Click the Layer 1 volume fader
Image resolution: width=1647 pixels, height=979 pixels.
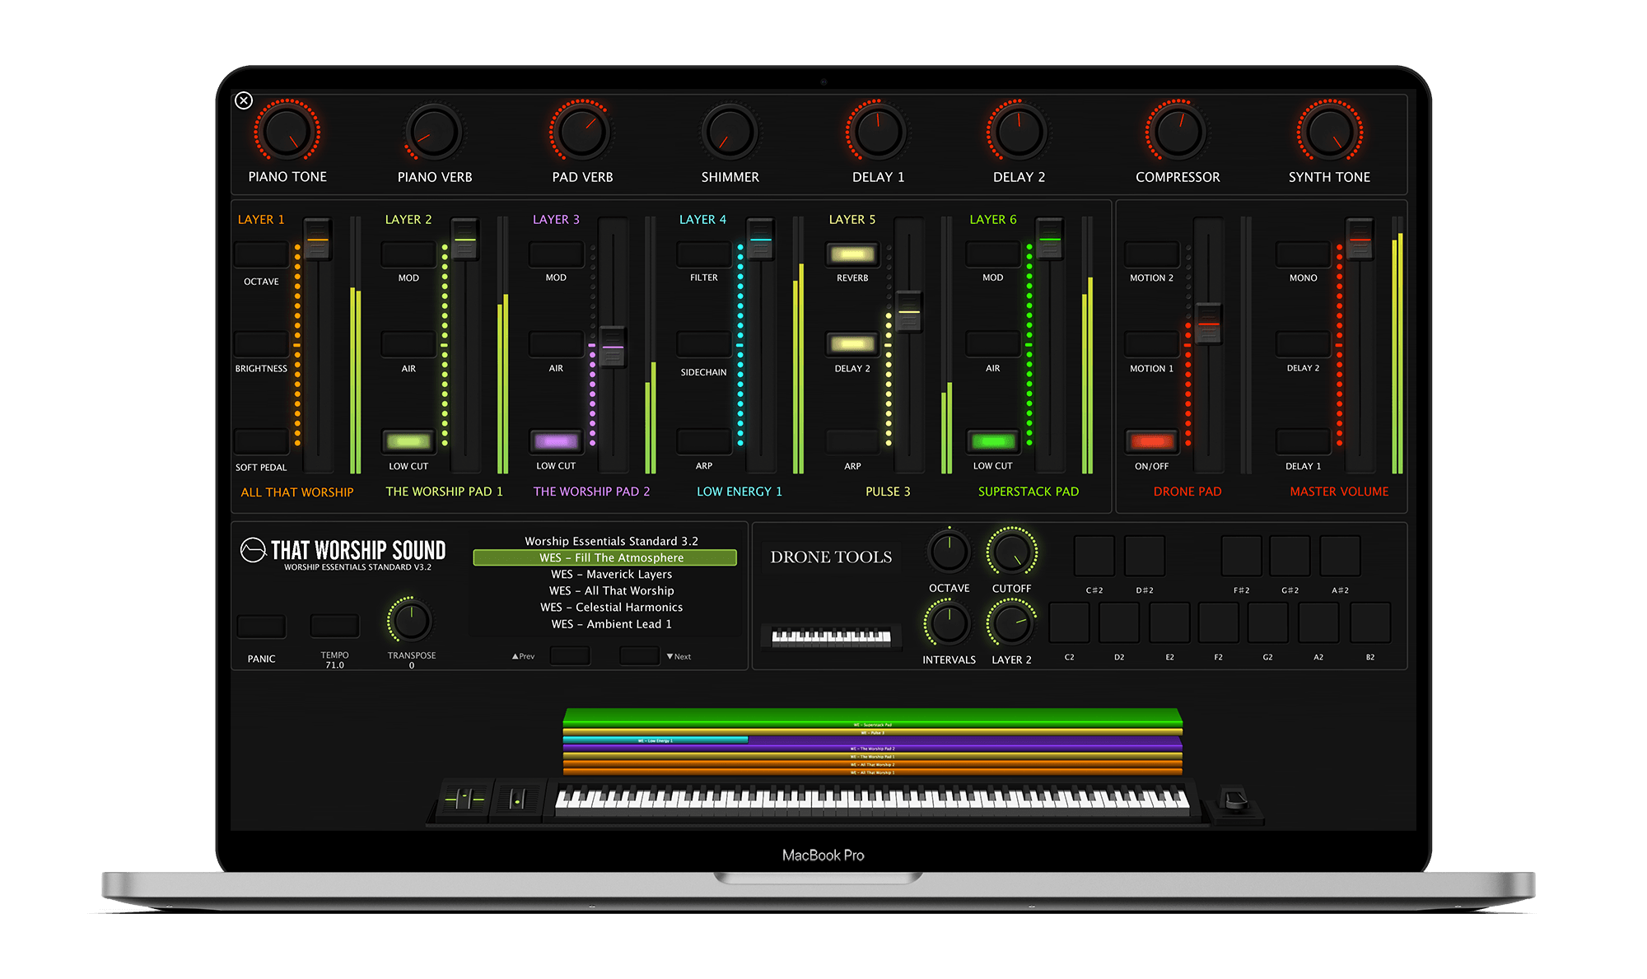(x=317, y=240)
